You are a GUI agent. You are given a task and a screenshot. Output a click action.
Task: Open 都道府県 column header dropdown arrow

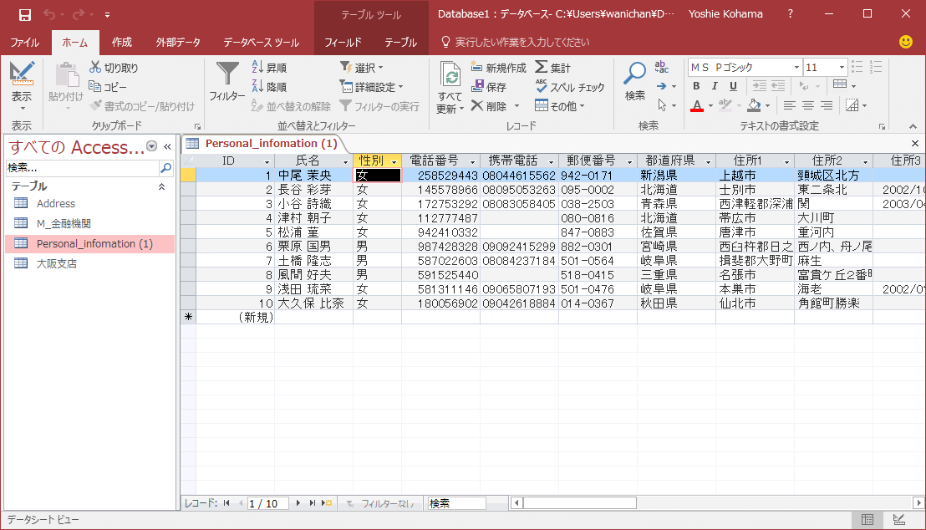(708, 161)
